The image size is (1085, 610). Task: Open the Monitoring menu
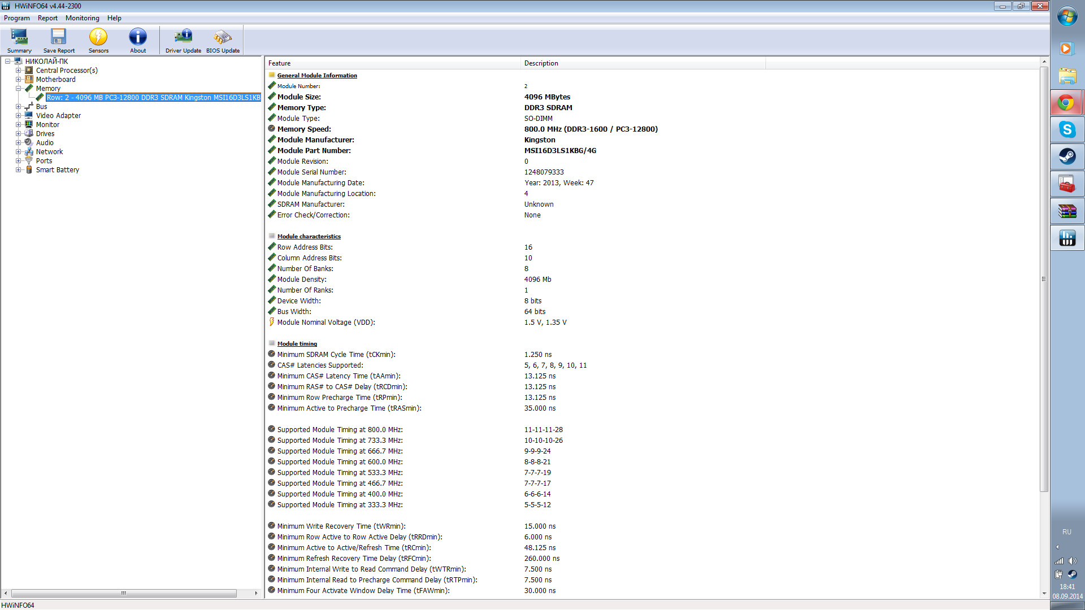pyautogui.click(x=82, y=18)
